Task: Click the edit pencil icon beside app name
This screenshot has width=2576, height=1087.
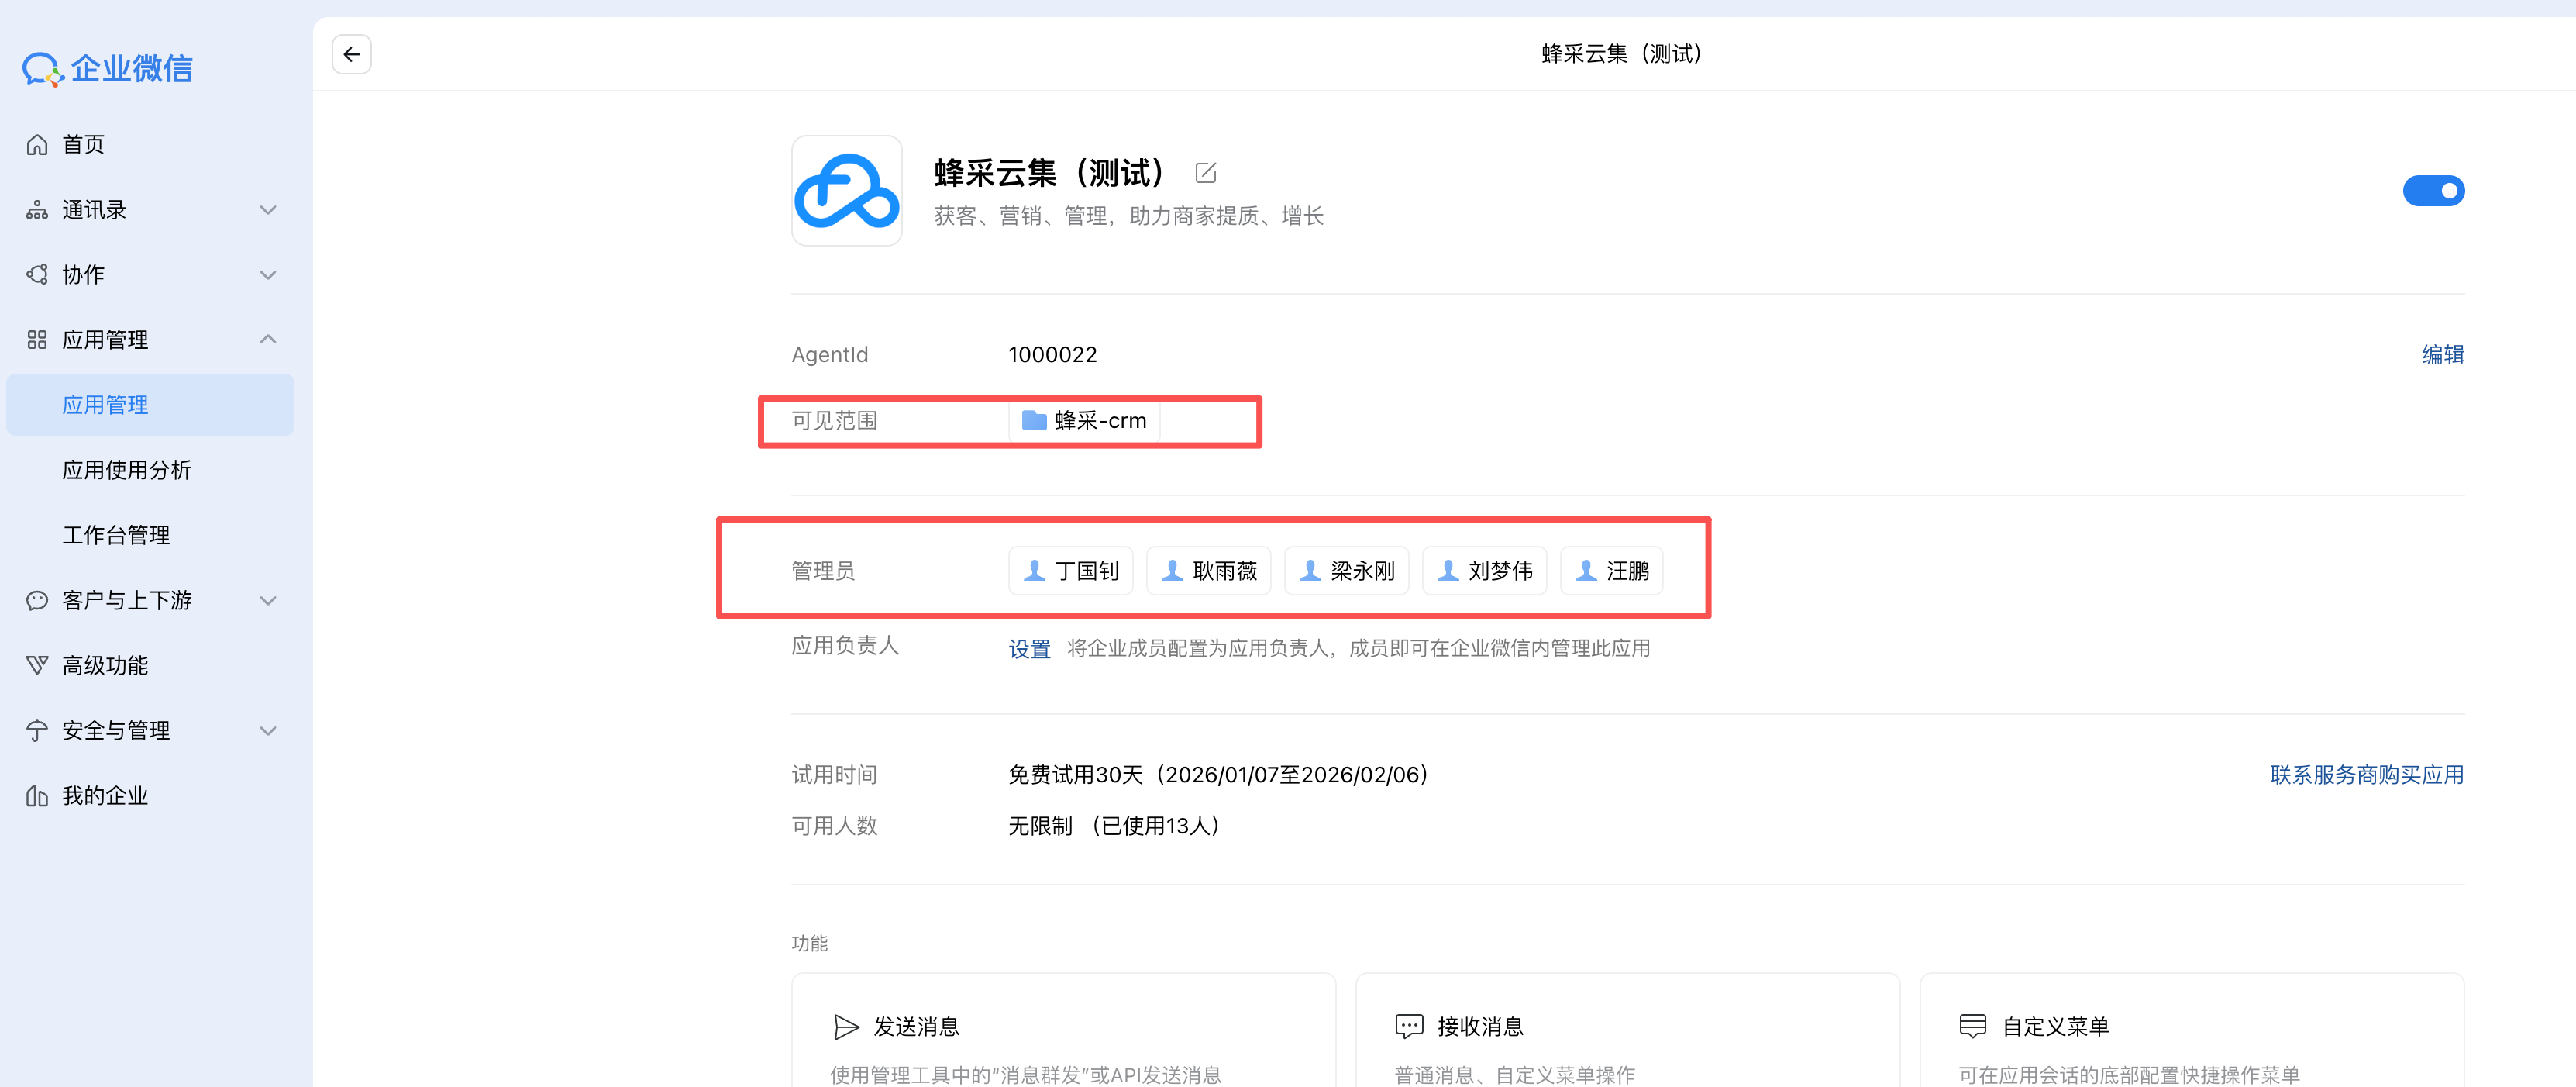Action: 1205,173
